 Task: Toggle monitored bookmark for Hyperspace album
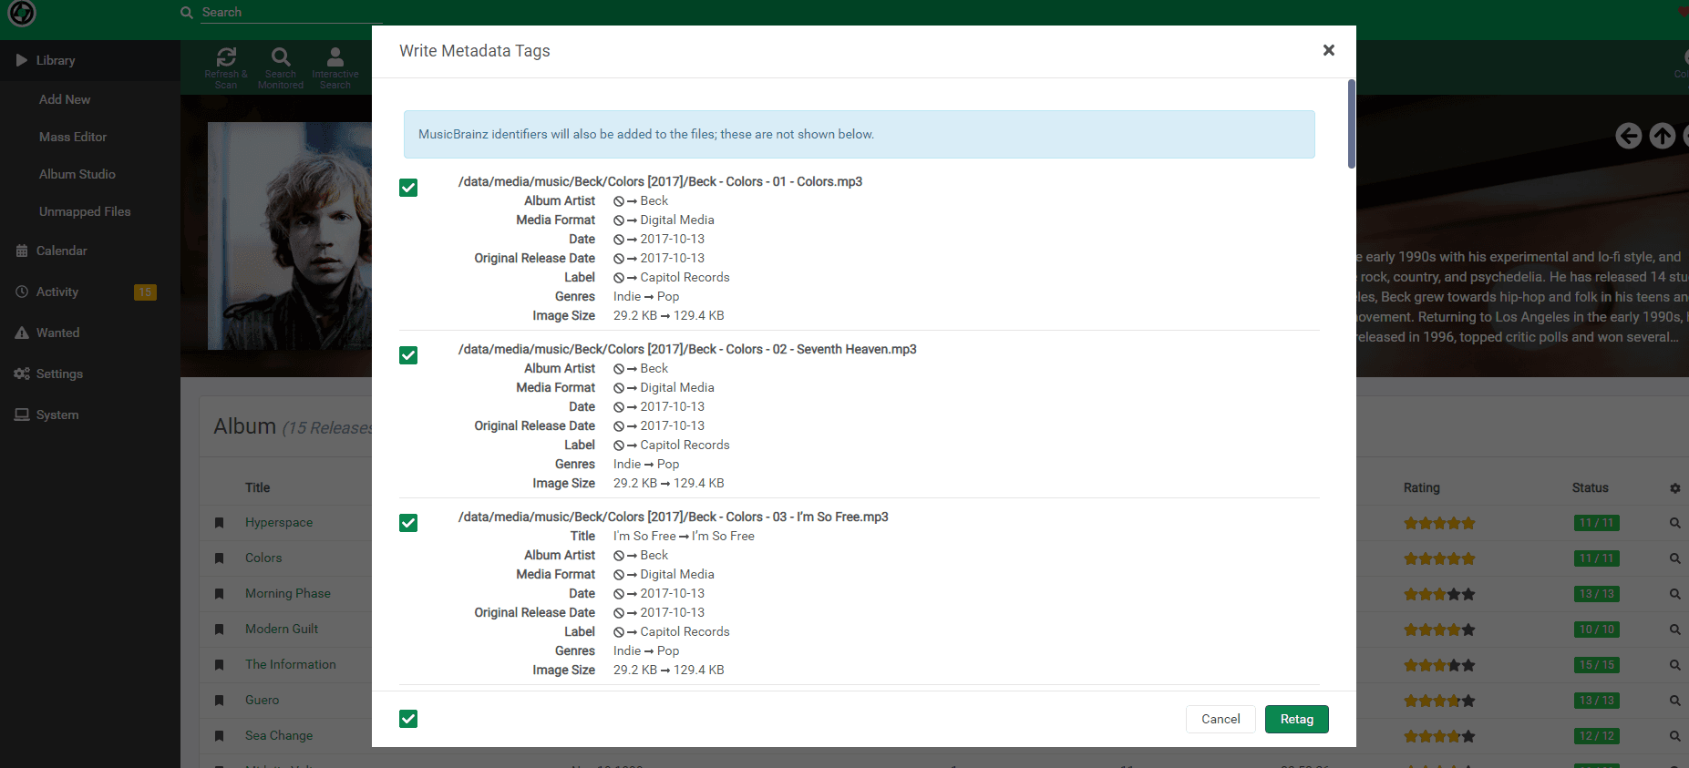220,523
